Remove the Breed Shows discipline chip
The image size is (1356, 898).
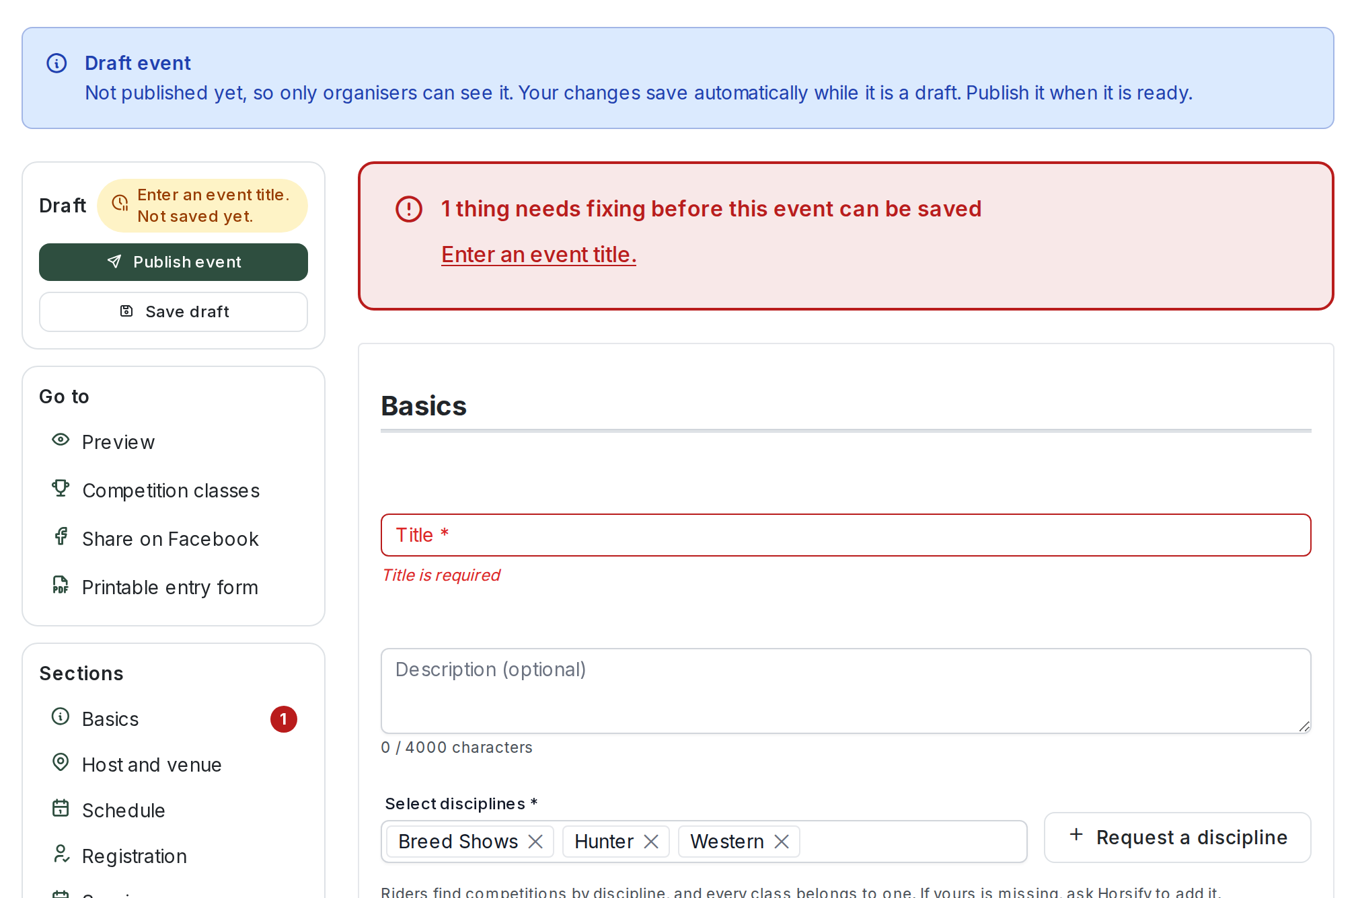point(535,842)
